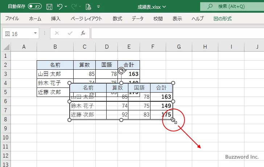
Task: Select row 3 header
Action: [x=5, y=74]
